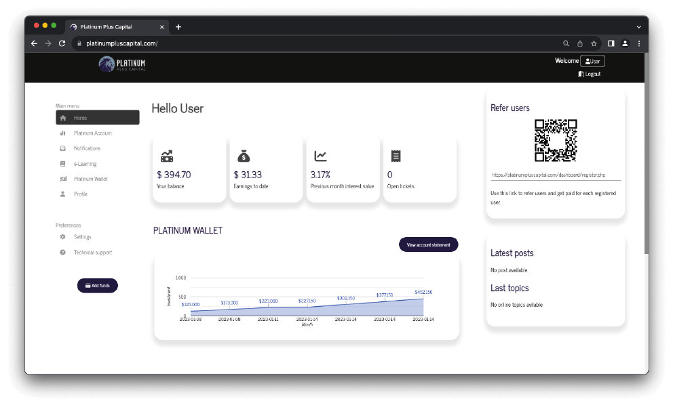This screenshot has width=673, height=407.
Task: Click the Technical support help icon
Action: pyautogui.click(x=63, y=253)
